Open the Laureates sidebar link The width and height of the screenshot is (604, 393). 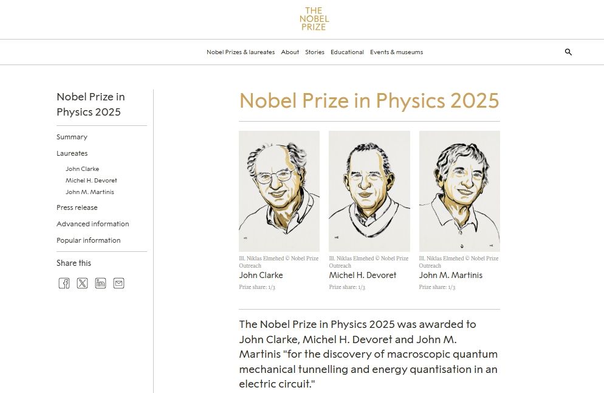[72, 153]
